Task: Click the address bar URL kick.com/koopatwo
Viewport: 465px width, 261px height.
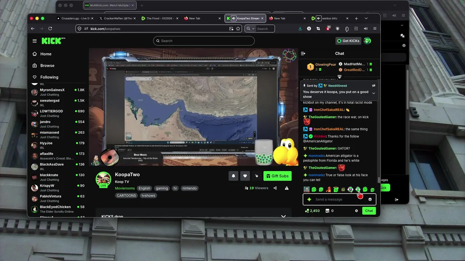Action: click(x=105, y=29)
